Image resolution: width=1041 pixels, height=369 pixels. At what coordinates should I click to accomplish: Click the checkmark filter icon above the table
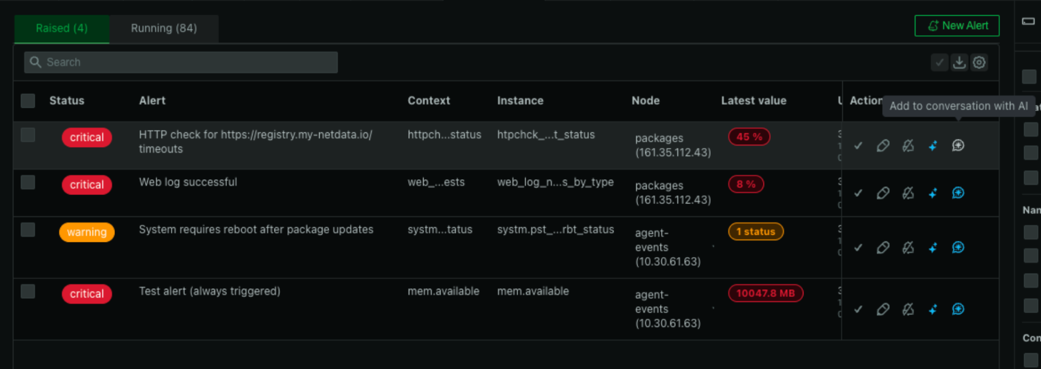[x=940, y=62]
